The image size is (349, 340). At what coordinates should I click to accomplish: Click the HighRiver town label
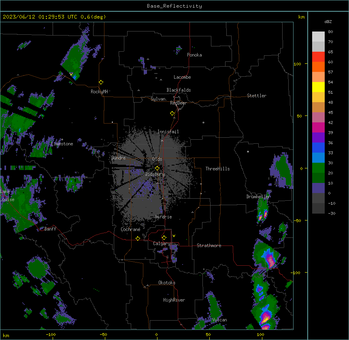174,300
